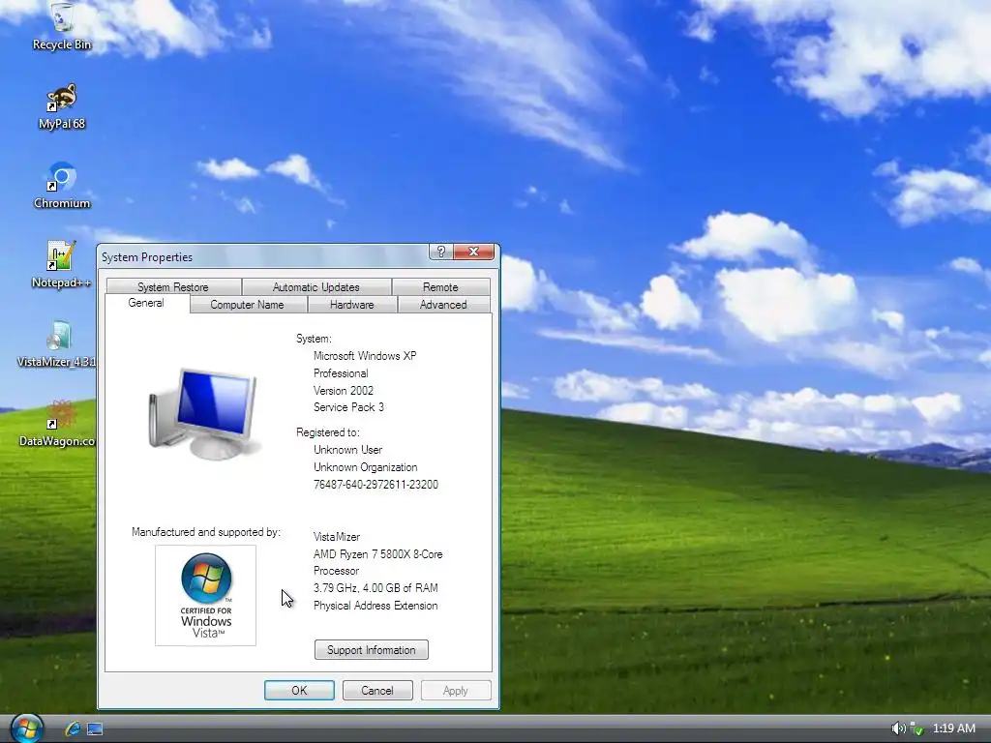991x743 pixels.
Task: Open the volume speaker tray icon
Action: click(x=897, y=728)
